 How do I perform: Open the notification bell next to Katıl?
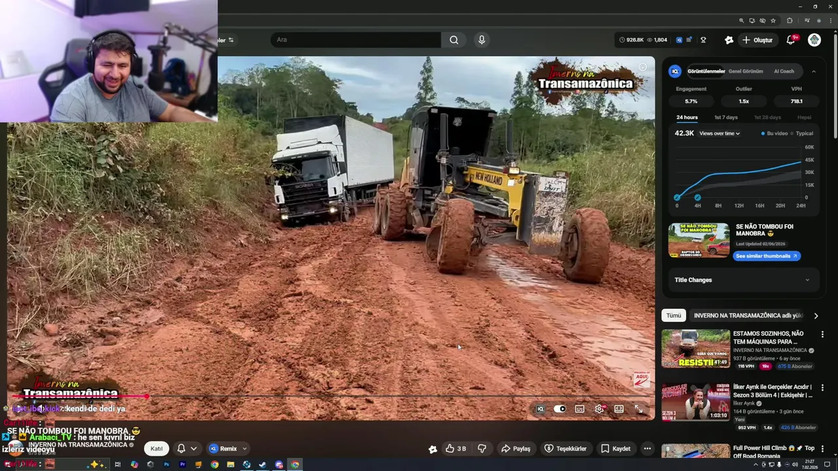[x=181, y=449]
